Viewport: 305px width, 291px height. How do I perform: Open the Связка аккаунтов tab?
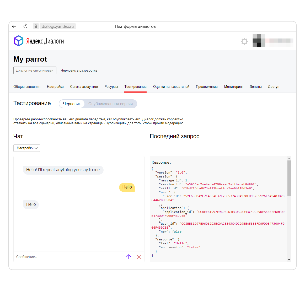(x=84, y=87)
